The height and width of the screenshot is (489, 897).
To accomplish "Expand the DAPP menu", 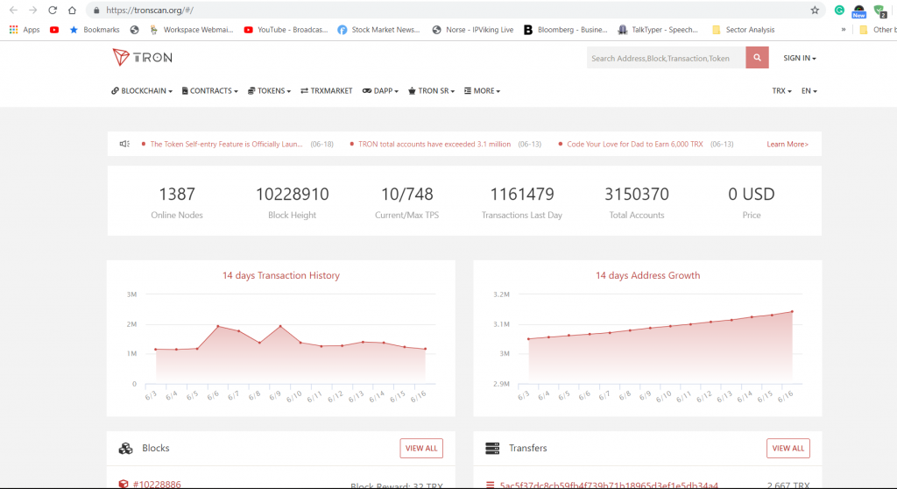I will (x=380, y=91).
